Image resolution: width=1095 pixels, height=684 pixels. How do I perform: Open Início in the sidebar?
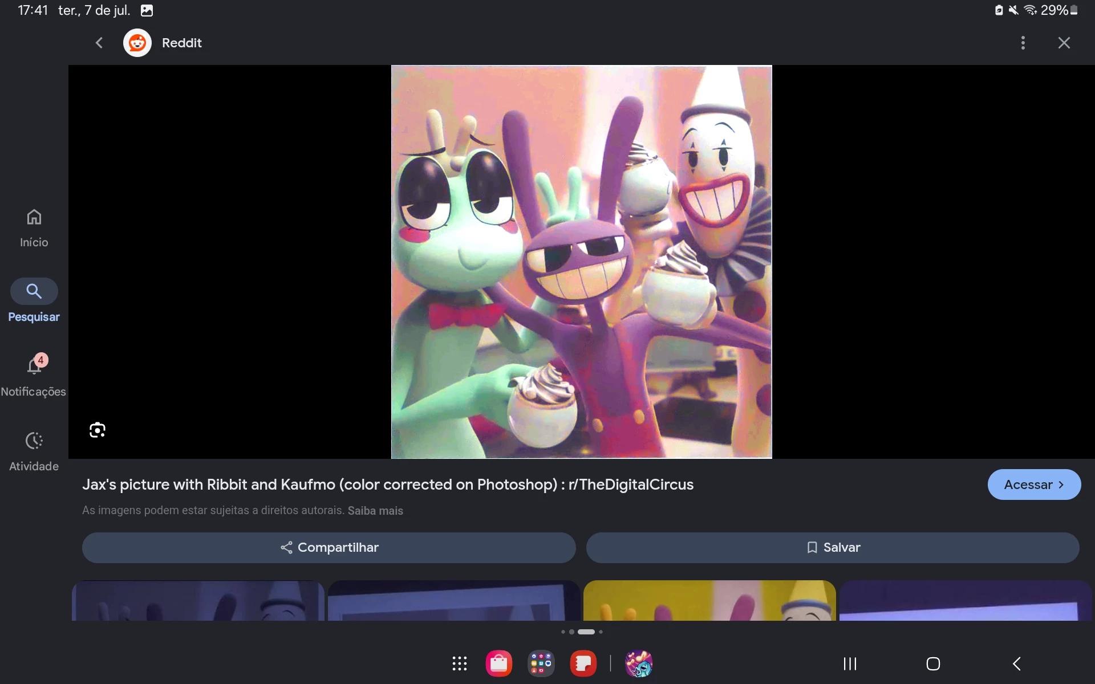[34, 228]
